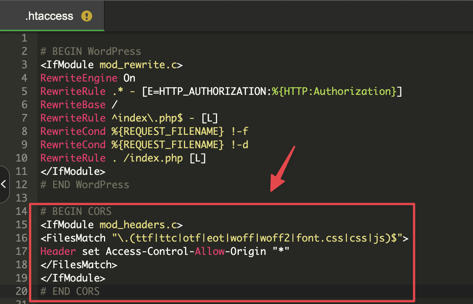The height and width of the screenshot is (304, 473).
Task: Place cursor on "# END WordPress" comment
Action: [x=85, y=185]
